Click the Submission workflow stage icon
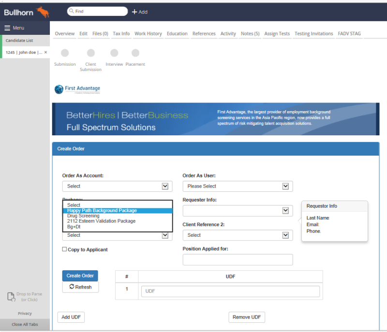This screenshot has height=332, width=387. pos(65,53)
